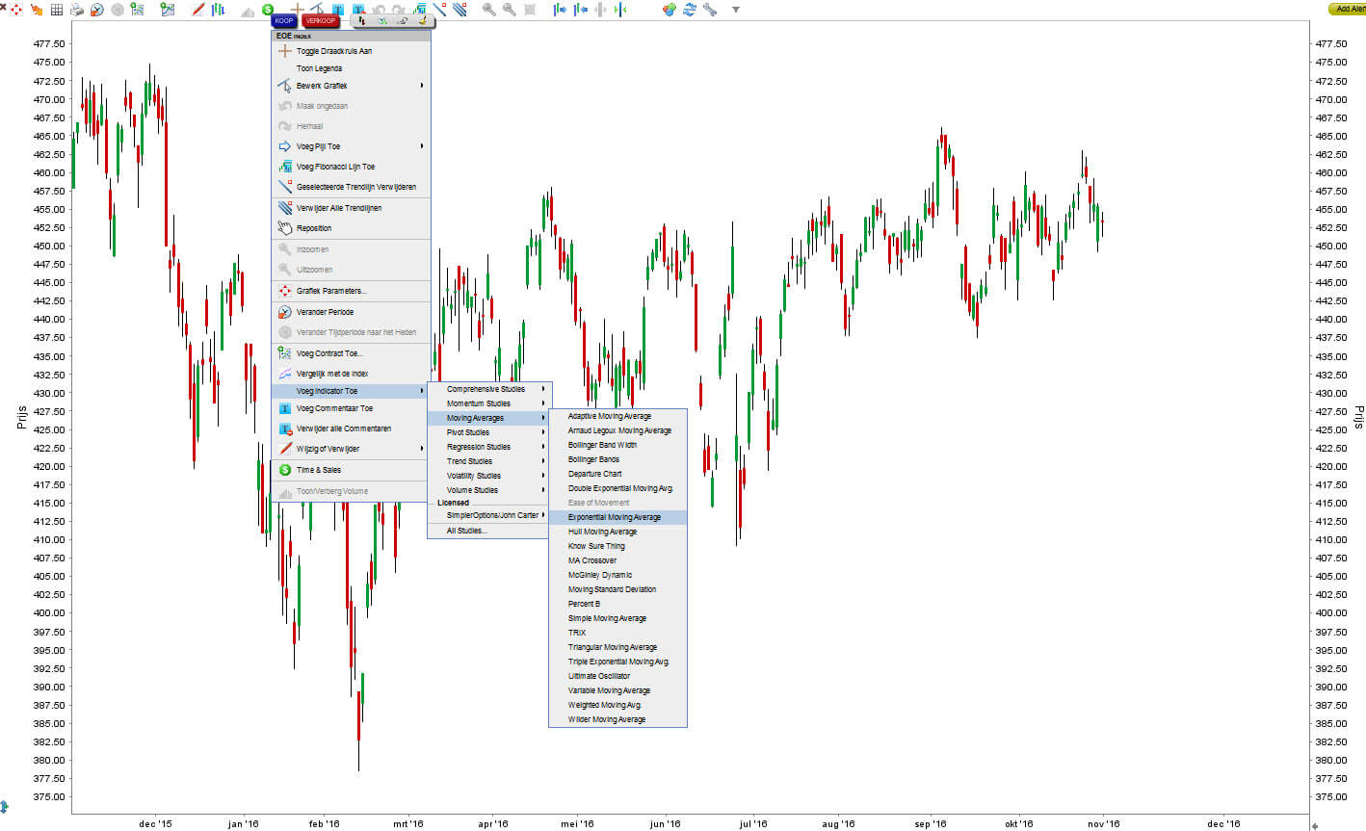The image size is (1366, 831).
Task: Expand the Voeg Pijl Toe submenu
Action: (x=351, y=146)
